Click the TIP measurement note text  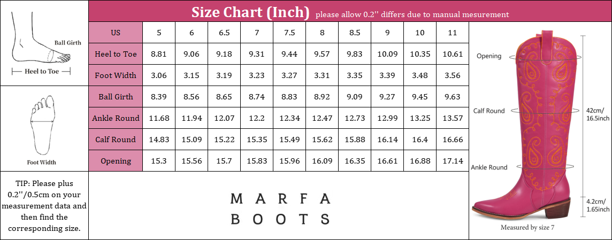(44, 206)
